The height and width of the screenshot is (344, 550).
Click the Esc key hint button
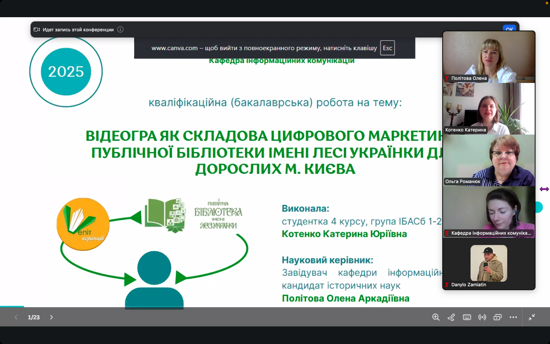click(x=387, y=48)
